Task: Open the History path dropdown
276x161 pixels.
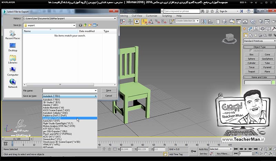Action: (x=115, y=18)
